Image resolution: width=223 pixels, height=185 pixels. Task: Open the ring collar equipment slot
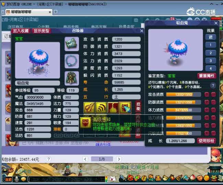point(72,61)
